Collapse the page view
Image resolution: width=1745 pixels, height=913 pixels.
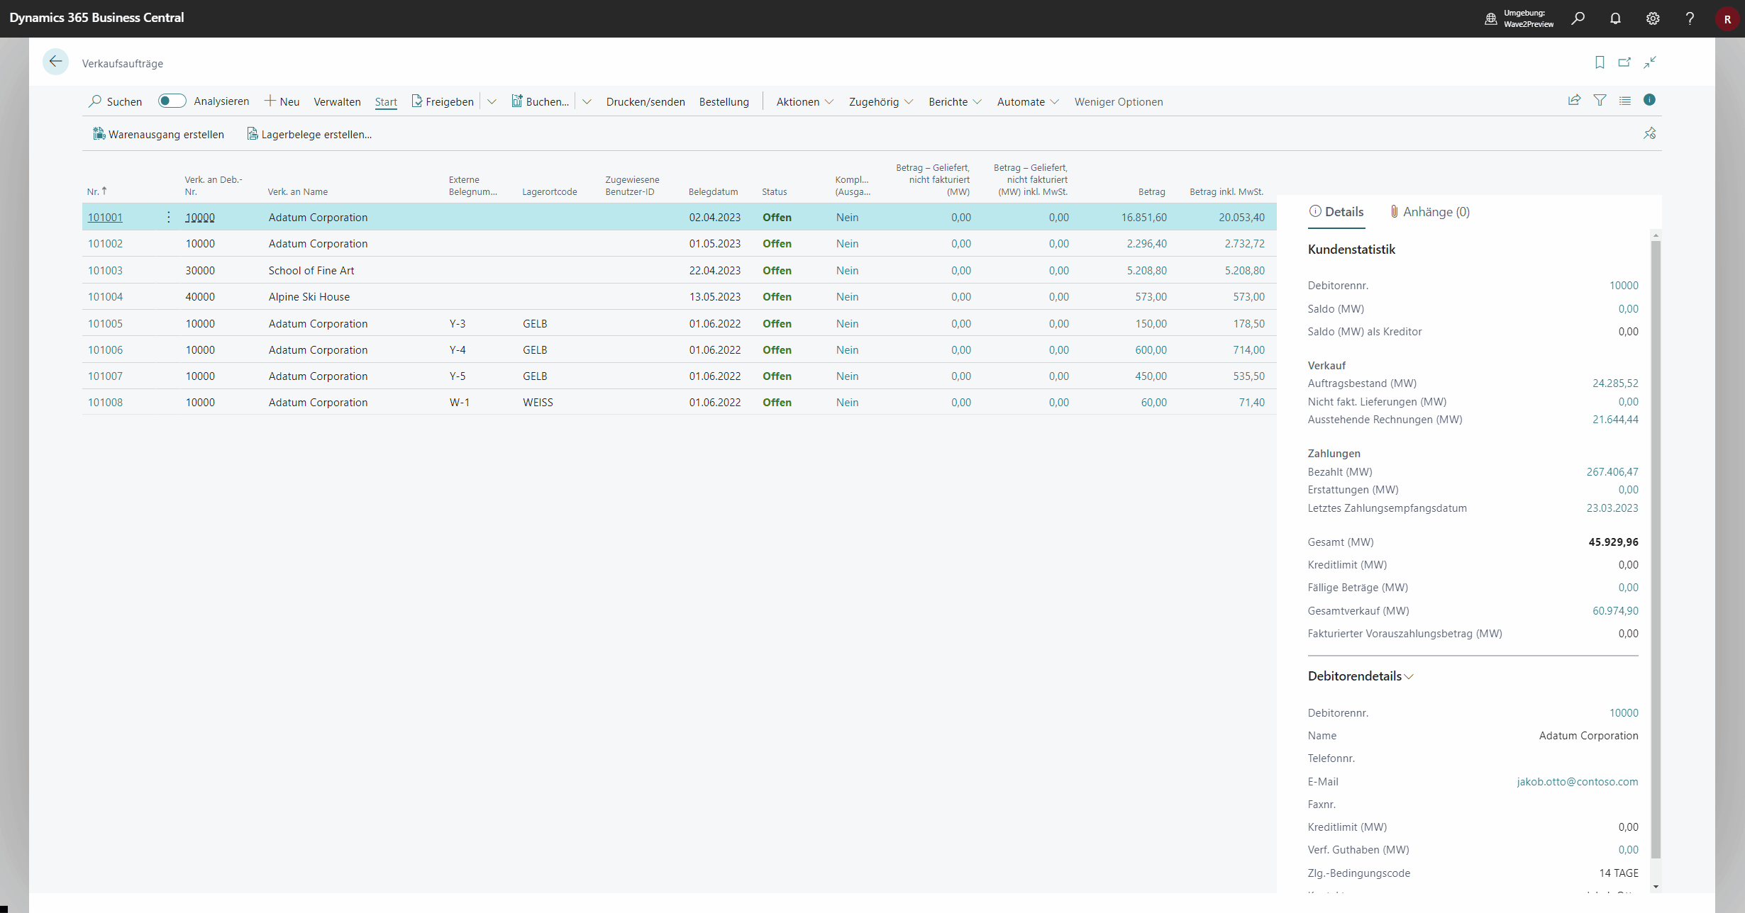coord(1650,62)
